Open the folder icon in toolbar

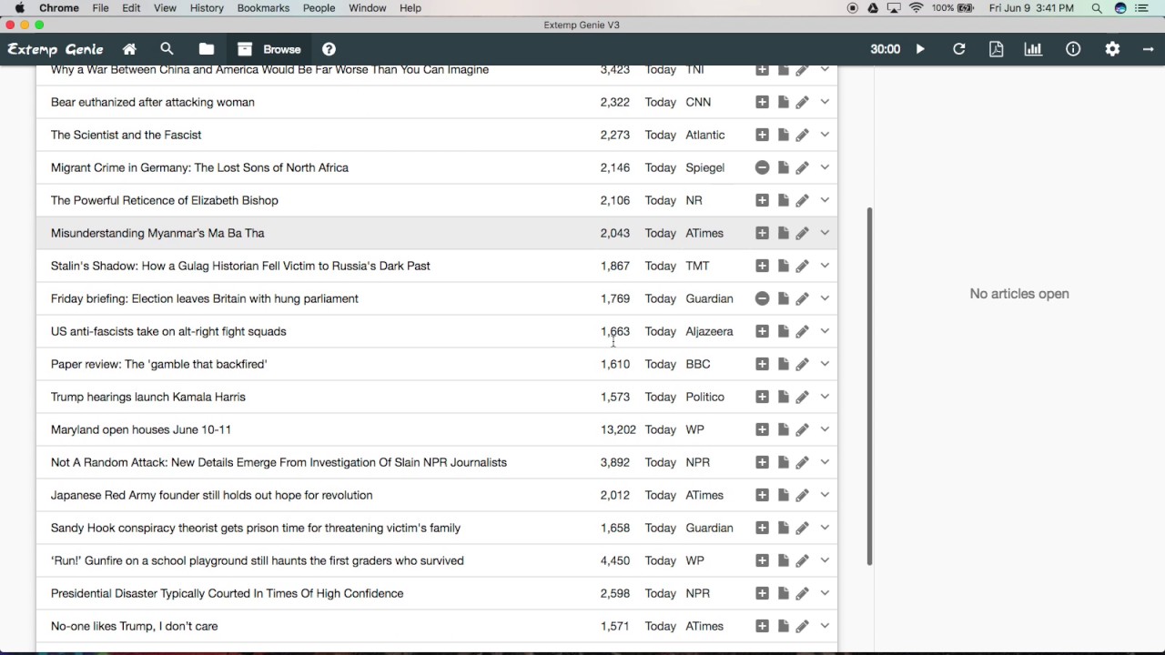point(207,49)
